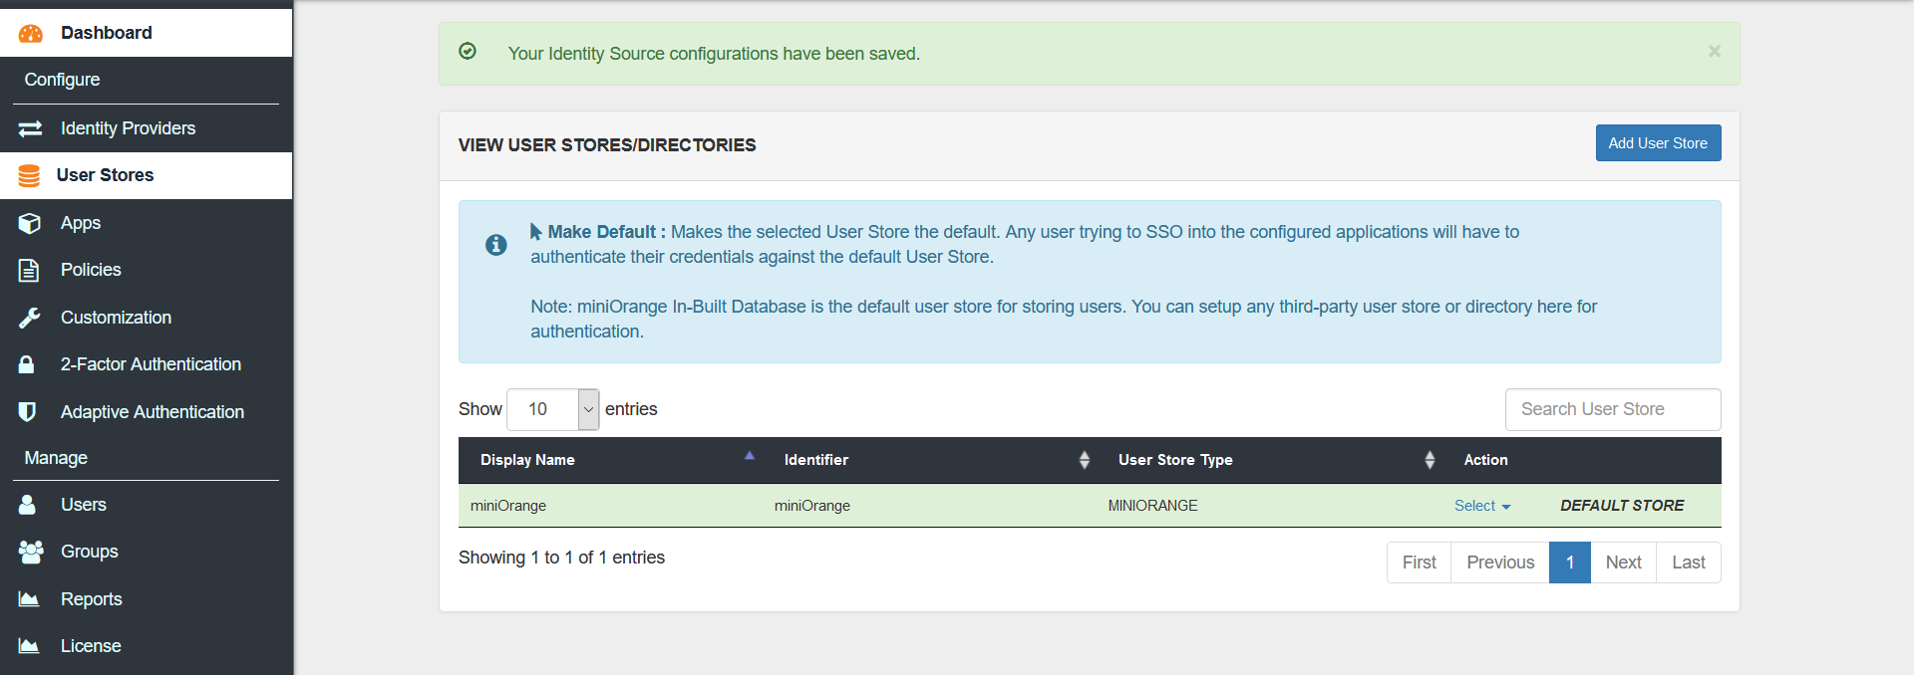
Task: Click the Make Default label in info box
Action: point(606,232)
